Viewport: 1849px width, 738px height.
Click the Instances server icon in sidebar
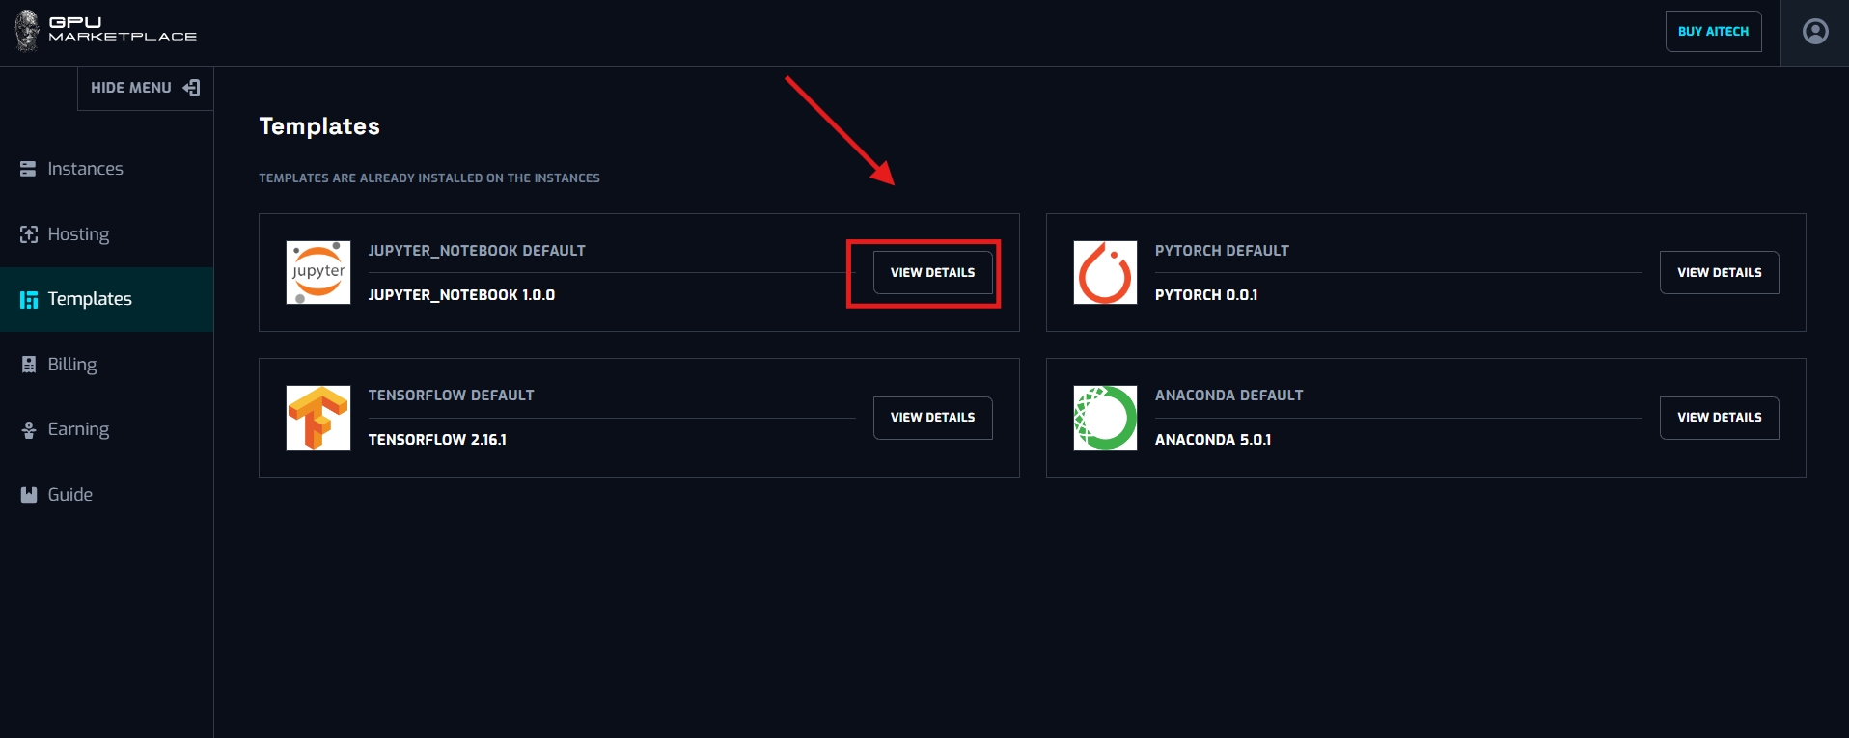tap(28, 169)
